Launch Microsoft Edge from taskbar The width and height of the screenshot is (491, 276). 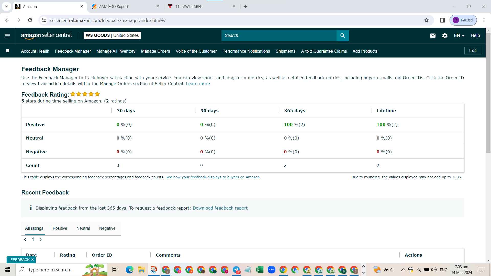click(x=130, y=270)
